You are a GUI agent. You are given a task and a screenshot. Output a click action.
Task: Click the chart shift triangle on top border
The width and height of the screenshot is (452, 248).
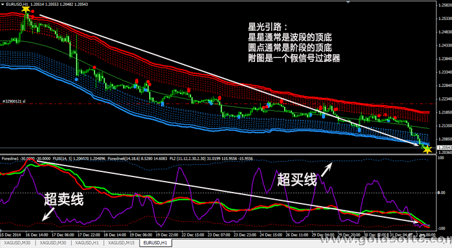(348, 2)
